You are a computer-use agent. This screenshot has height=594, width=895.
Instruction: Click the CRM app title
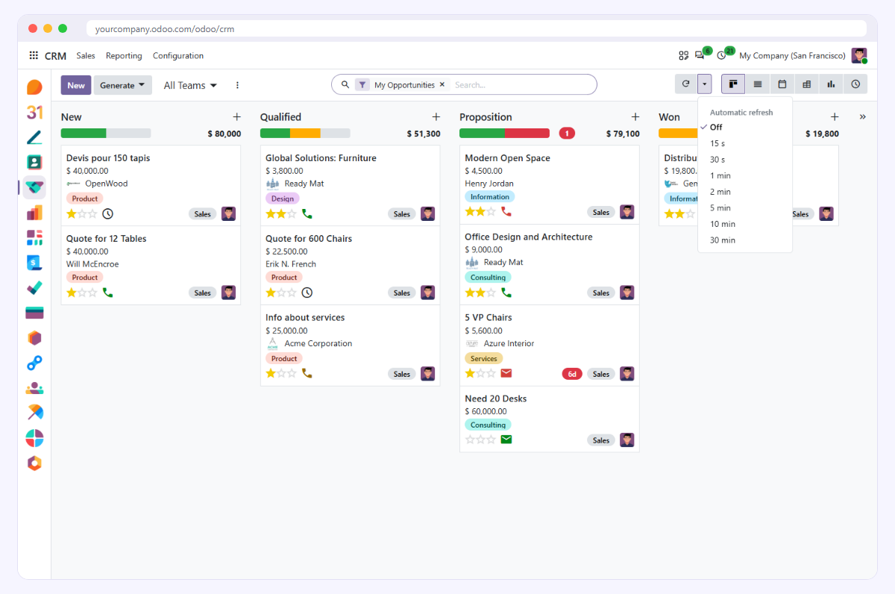point(55,56)
